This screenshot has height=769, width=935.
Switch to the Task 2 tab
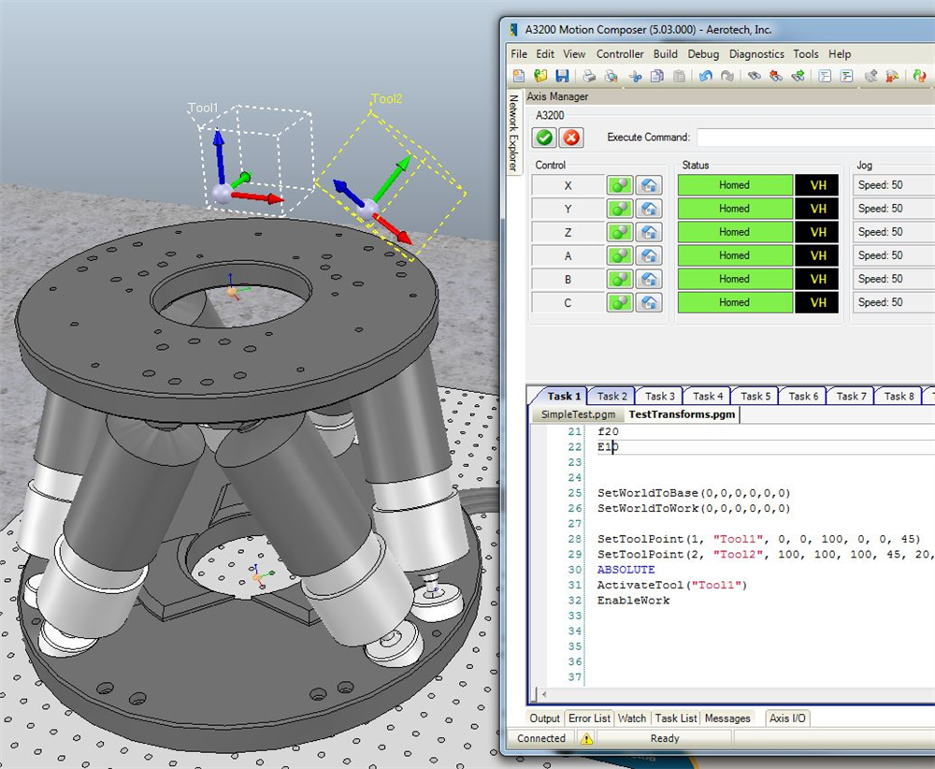(612, 397)
